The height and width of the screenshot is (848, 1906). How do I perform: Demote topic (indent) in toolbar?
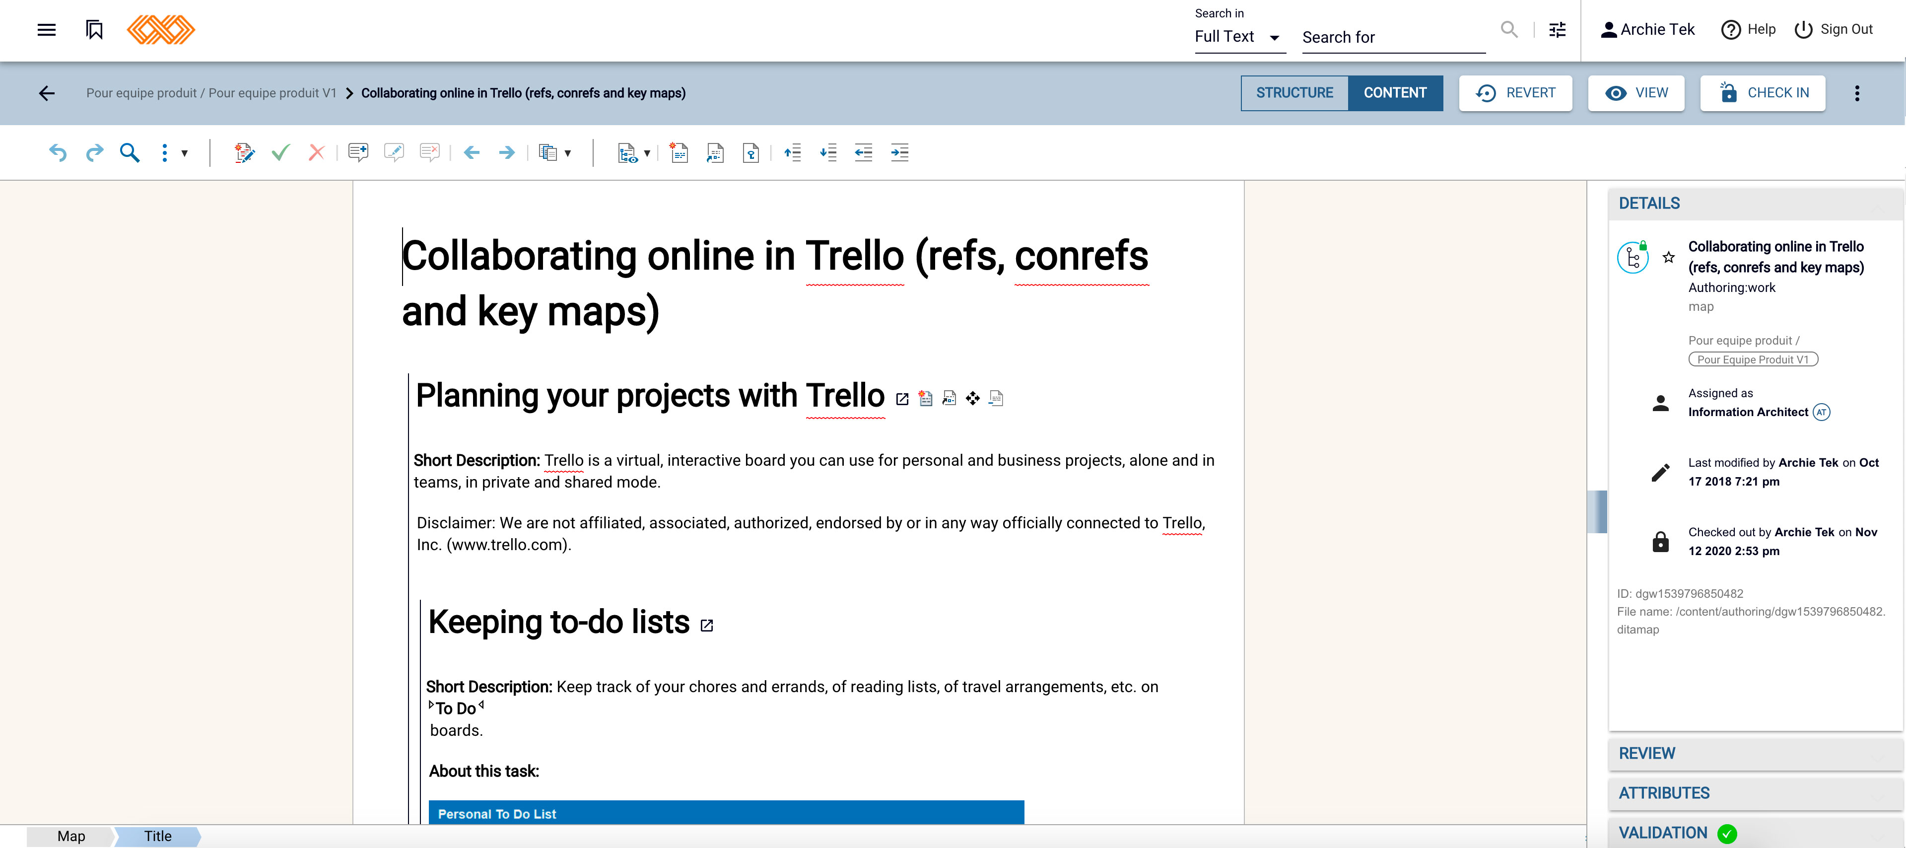(900, 153)
